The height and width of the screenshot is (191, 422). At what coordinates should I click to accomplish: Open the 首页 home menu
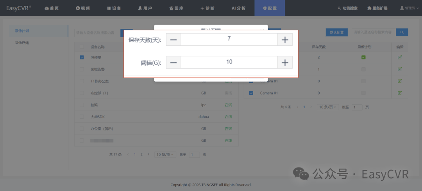52,8
